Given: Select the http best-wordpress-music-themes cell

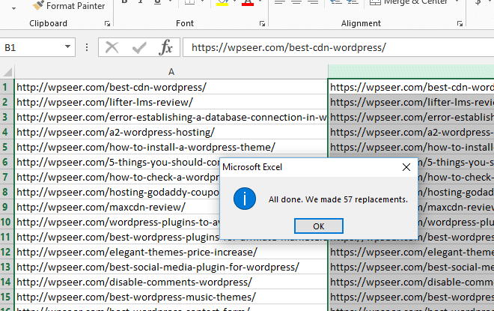Looking at the screenshot, I should point(171,297).
